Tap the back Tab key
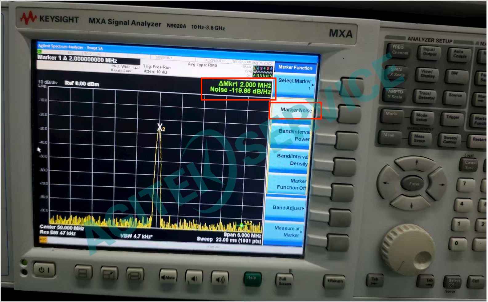This screenshot has width=488, height=302. tap(375, 280)
